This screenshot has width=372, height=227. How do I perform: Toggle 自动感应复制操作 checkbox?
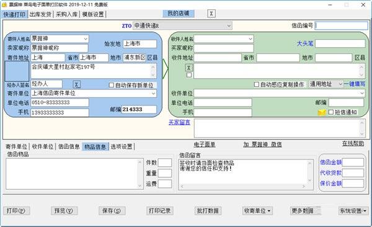tap(257, 84)
